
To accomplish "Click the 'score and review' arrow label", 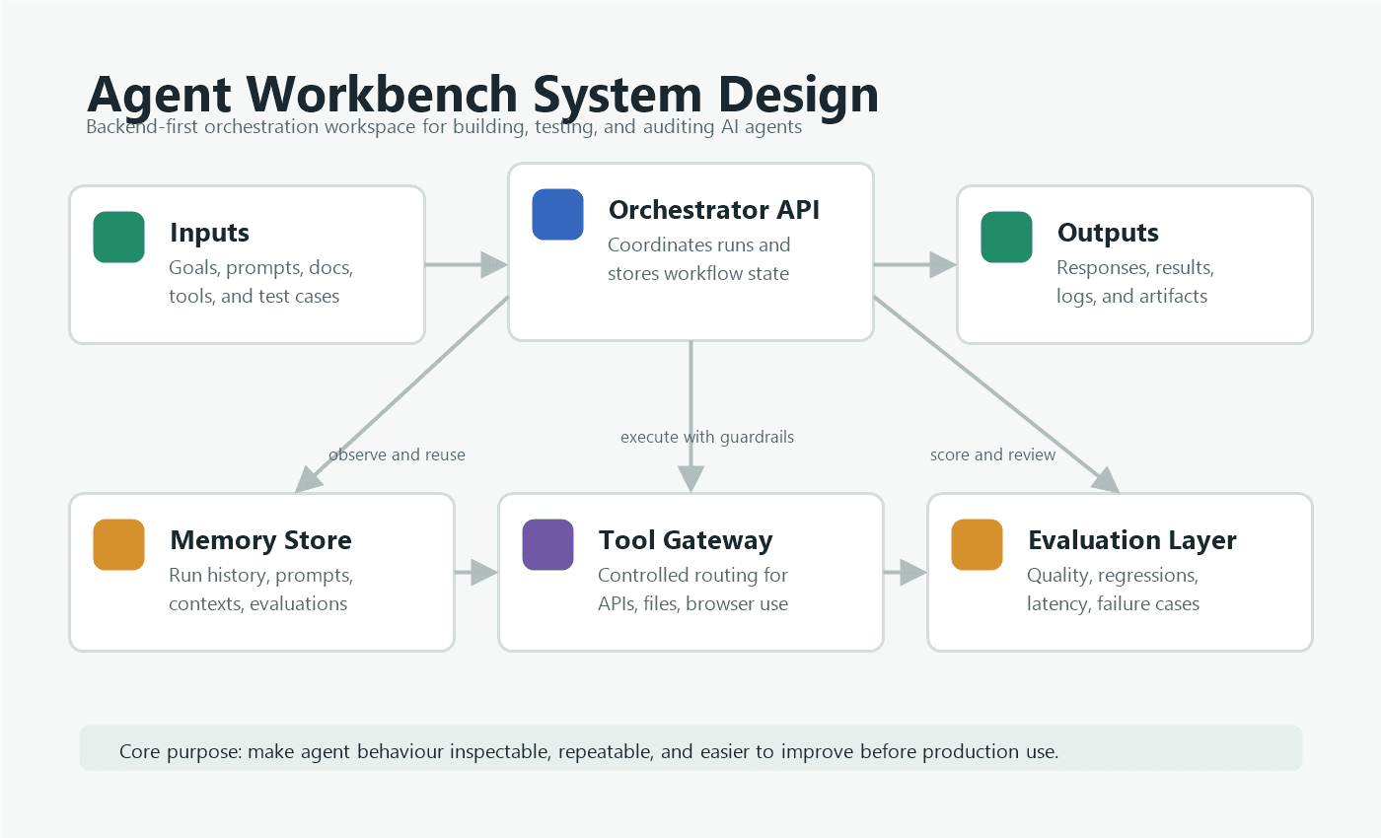I will click(992, 454).
